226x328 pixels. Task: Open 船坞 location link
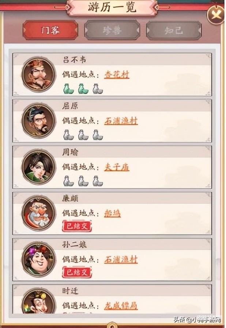click(112, 213)
